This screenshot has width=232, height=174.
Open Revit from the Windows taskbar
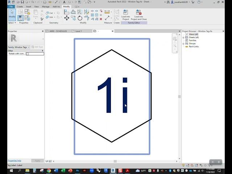click(113, 171)
